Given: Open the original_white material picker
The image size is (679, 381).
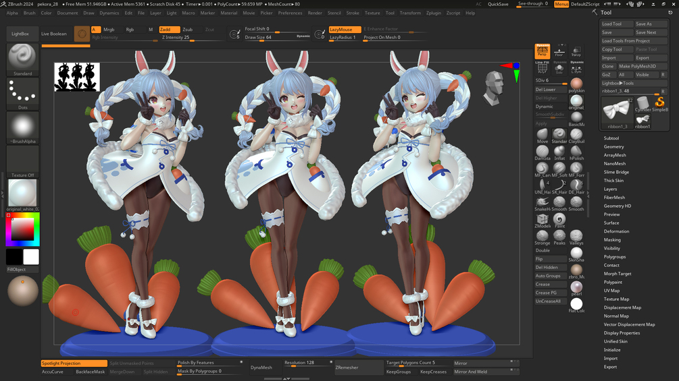Looking at the screenshot, I should [22, 196].
